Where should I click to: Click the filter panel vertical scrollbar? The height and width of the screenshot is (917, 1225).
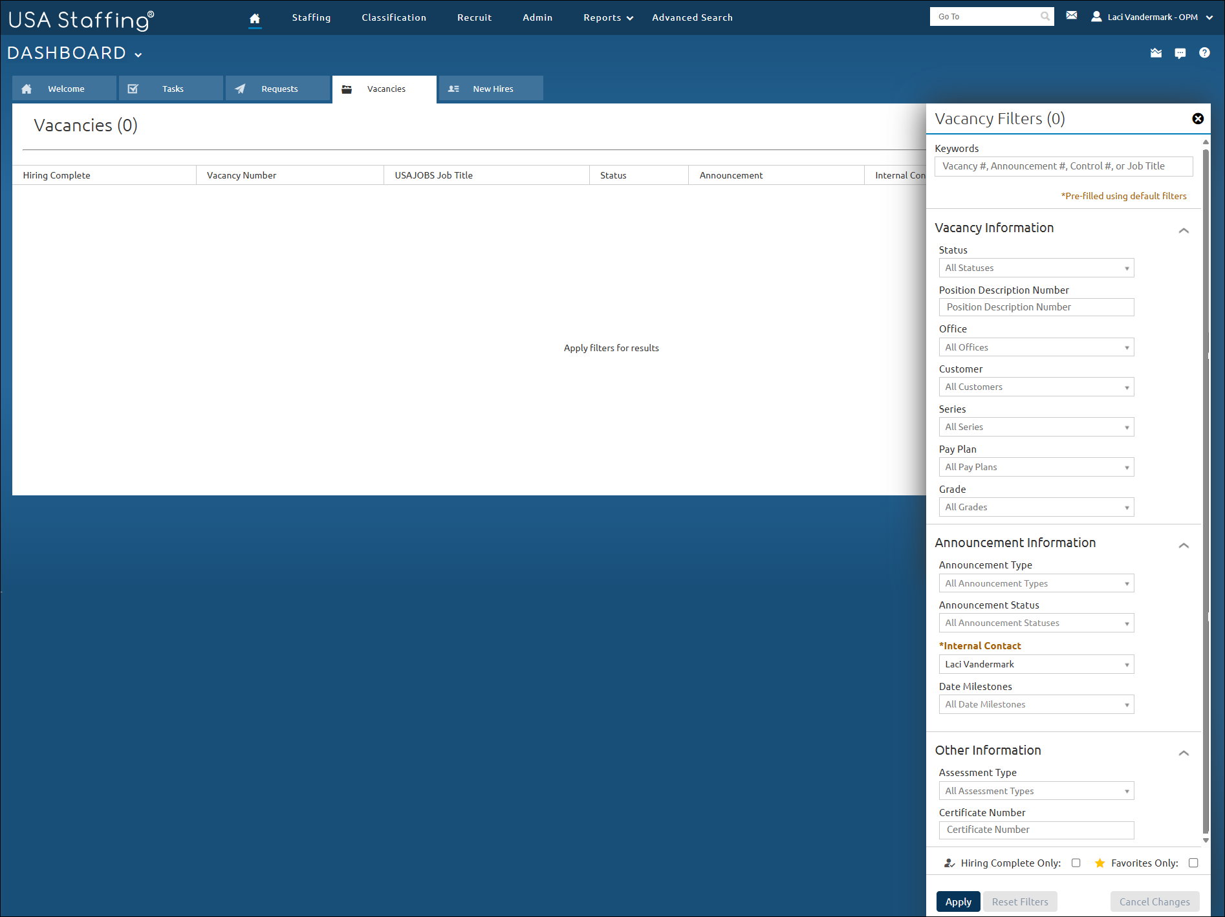[x=1206, y=491]
